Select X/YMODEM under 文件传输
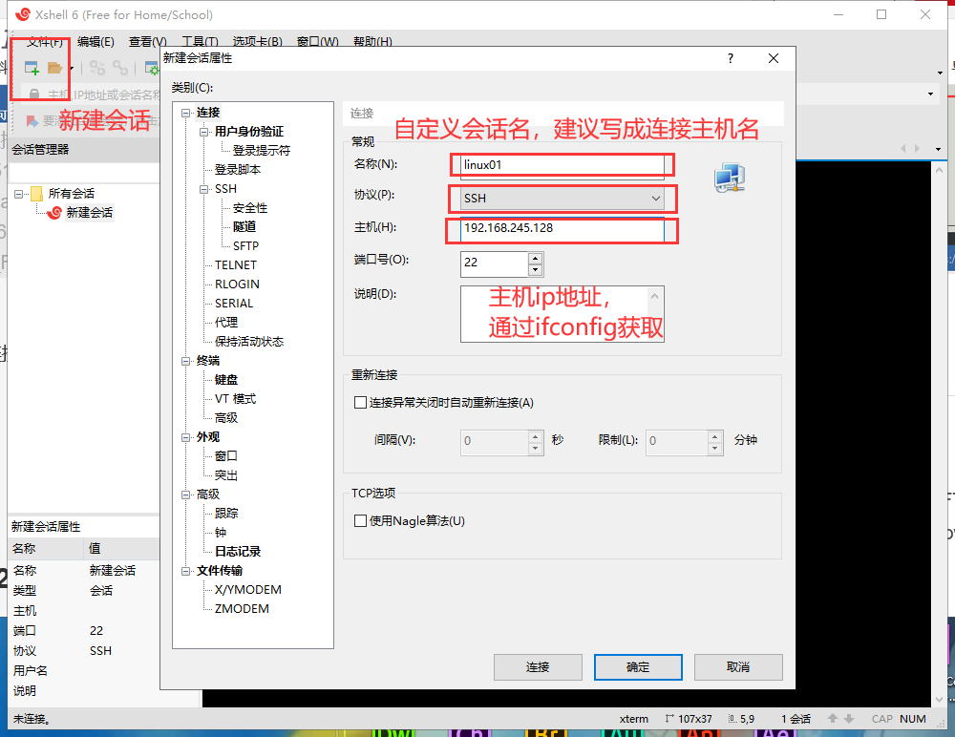955x737 pixels. [248, 590]
